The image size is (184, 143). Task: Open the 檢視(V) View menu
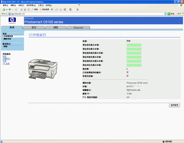point(21,5)
